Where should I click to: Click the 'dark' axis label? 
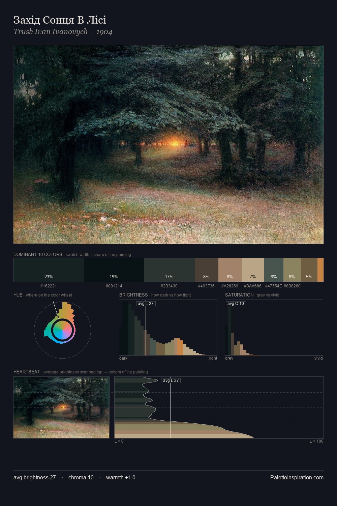(123, 358)
